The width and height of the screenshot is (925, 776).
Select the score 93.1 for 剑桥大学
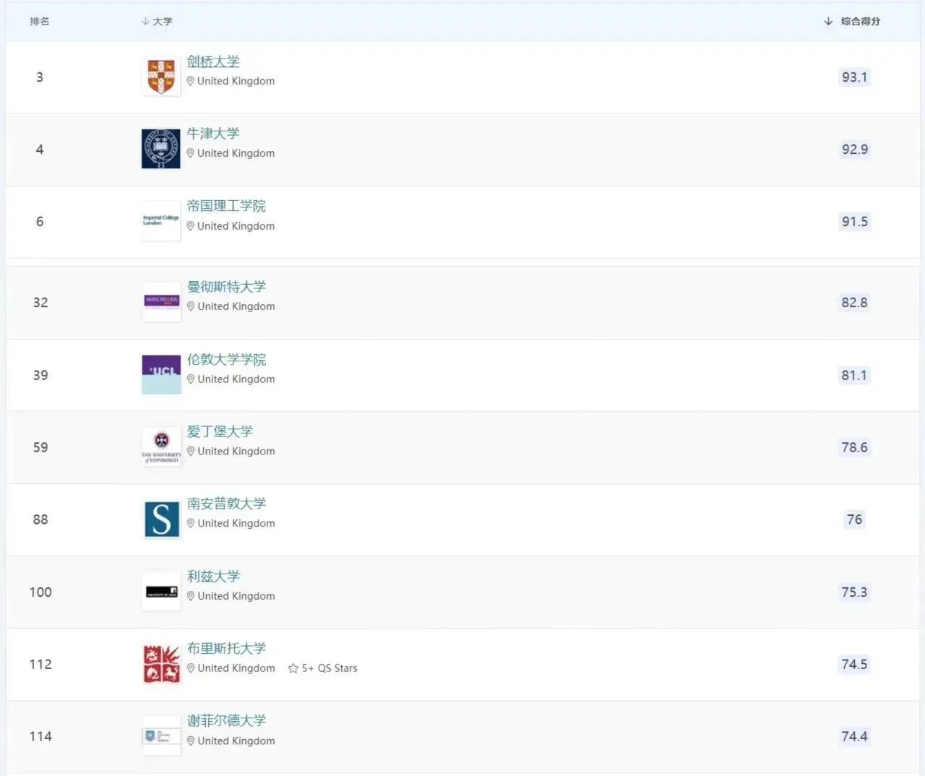tap(854, 77)
